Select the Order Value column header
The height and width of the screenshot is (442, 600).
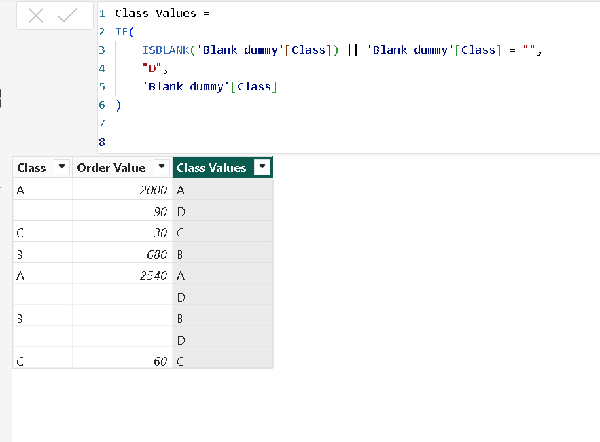click(111, 167)
